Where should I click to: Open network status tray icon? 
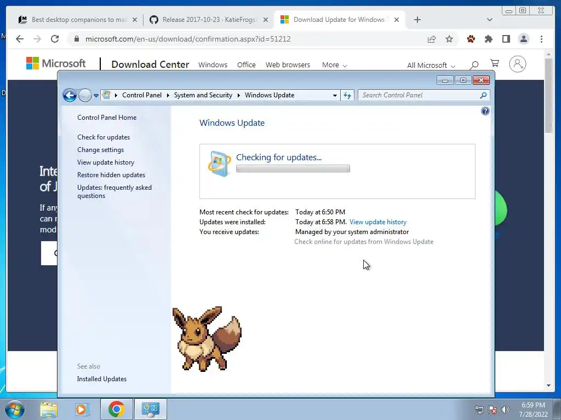pos(479,410)
